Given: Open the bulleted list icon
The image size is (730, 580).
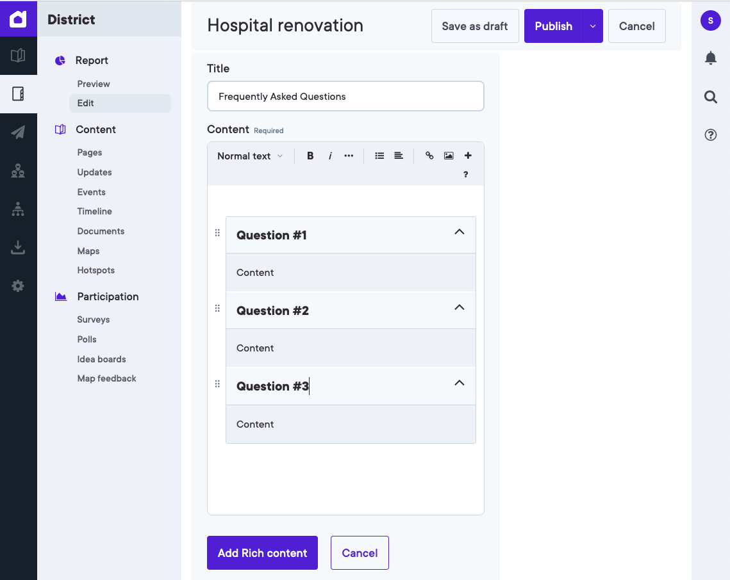Looking at the screenshot, I should [379, 156].
